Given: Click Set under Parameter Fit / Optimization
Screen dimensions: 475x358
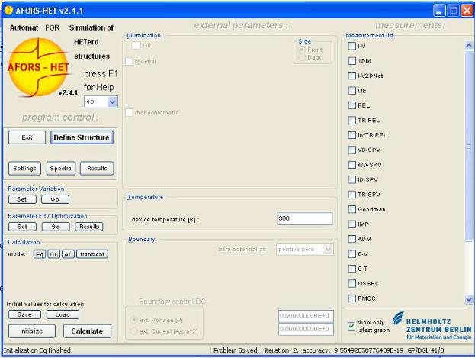Looking at the screenshot, I should point(22,227).
